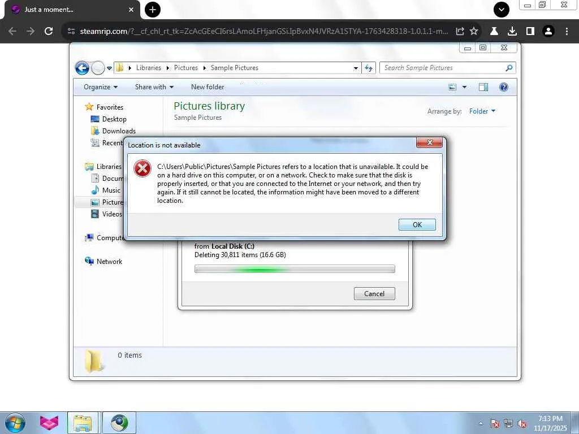Click the magnifier search icon in Explorer
The width and height of the screenshot is (579, 434).
coord(509,68)
